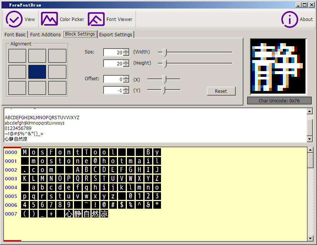Select the 静 glyph in row 0007
Screen dimensions: 317x245
tap(78, 214)
